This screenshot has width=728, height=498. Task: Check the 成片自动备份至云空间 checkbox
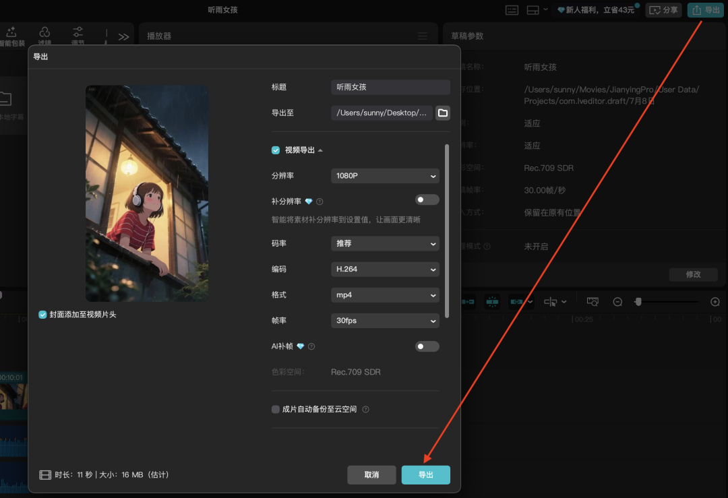coord(276,409)
